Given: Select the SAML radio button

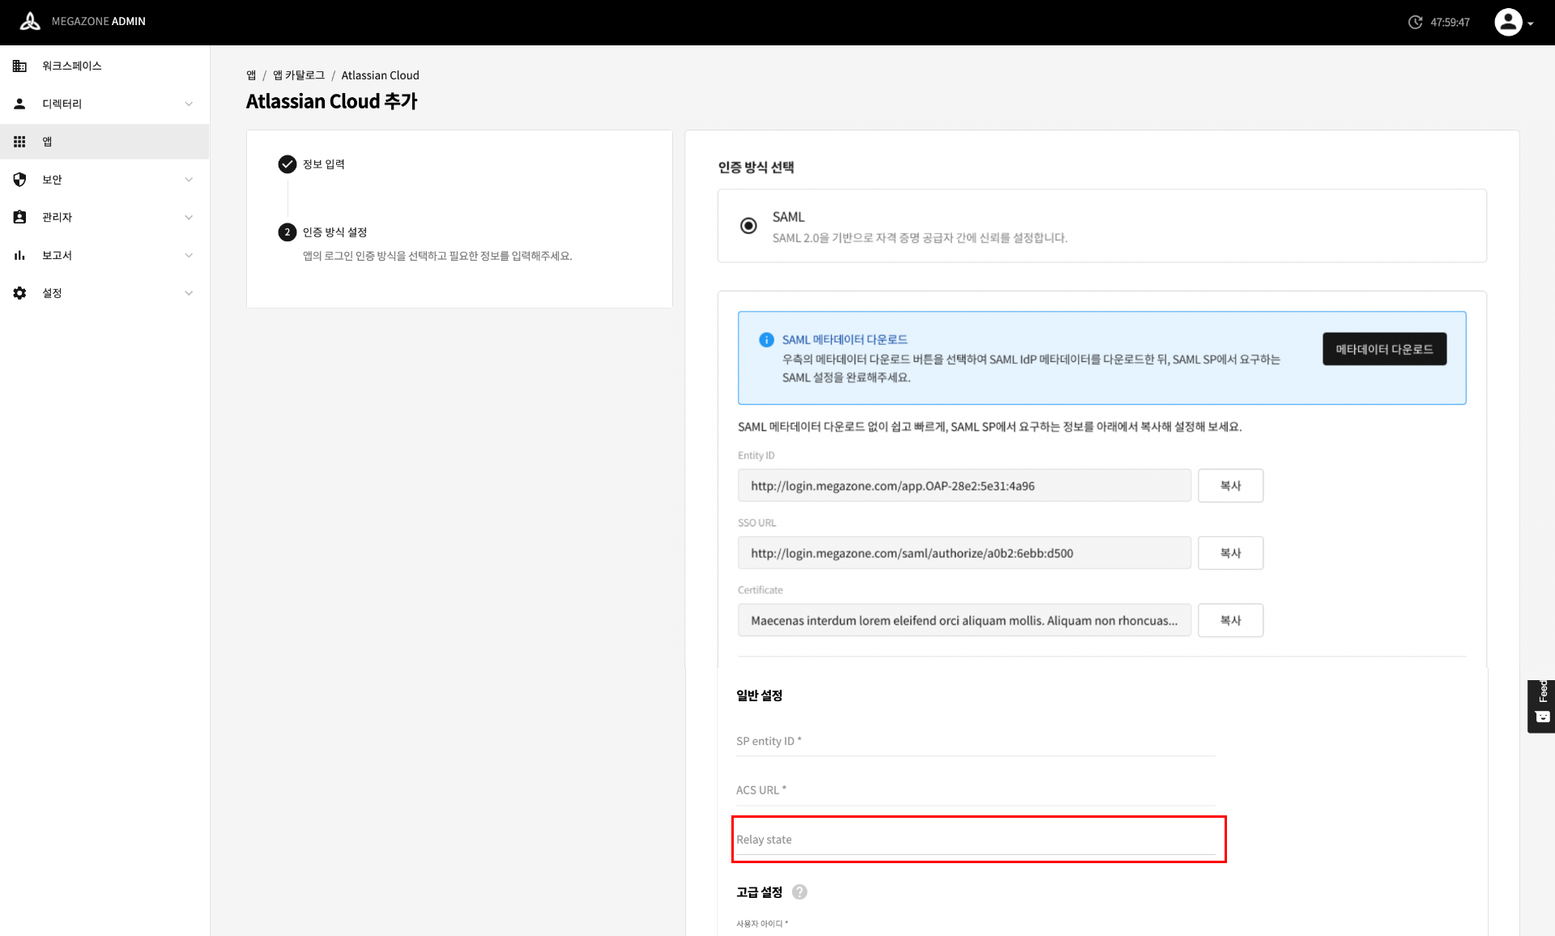Looking at the screenshot, I should pyautogui.click(x=748, y=226).
